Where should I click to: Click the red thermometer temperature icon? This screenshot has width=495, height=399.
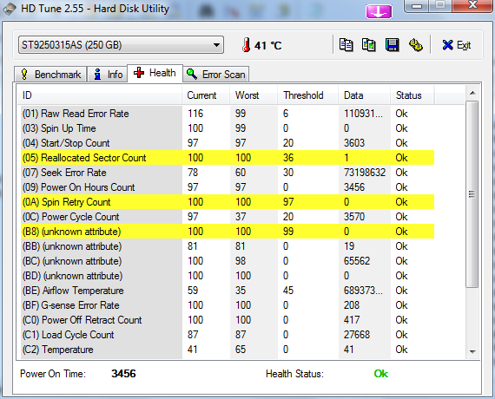pos(247,45)
